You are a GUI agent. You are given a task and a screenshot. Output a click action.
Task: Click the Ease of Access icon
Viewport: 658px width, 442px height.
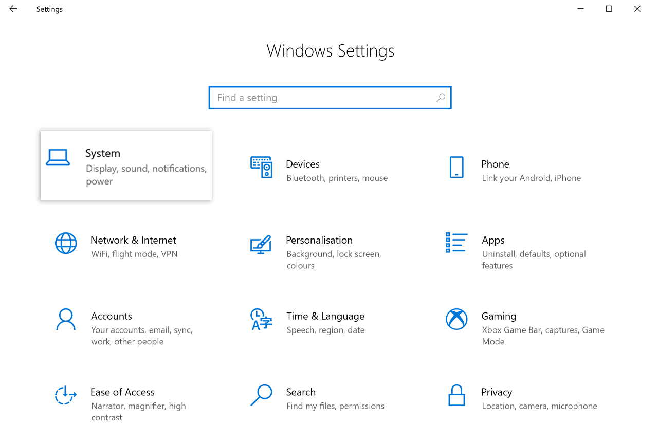[66, 395]
